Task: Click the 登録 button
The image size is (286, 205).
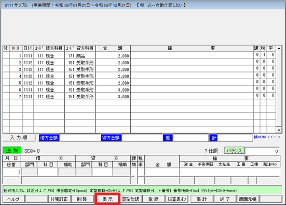Action: click(x=154, y=199)
